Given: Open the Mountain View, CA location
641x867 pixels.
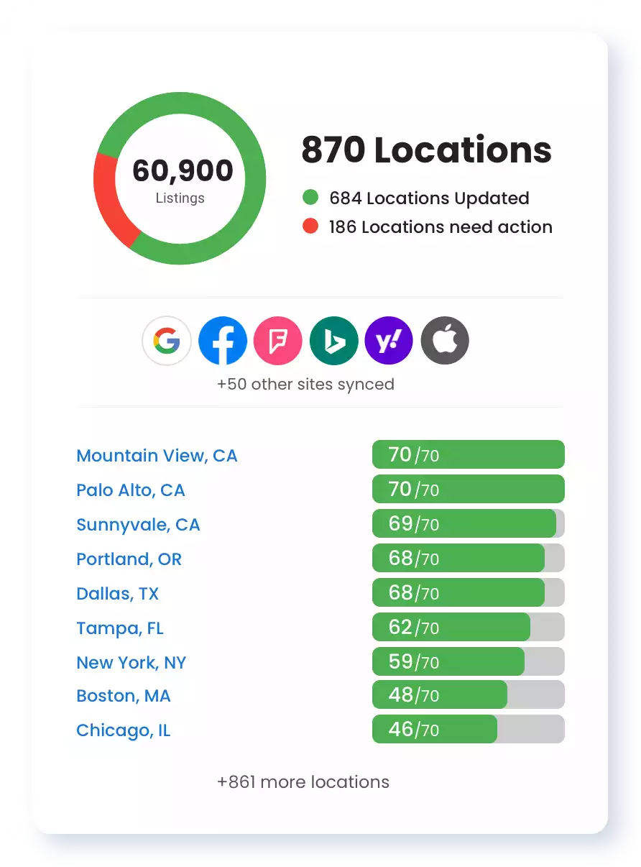Looking at the screenshot, I should 157,456.
